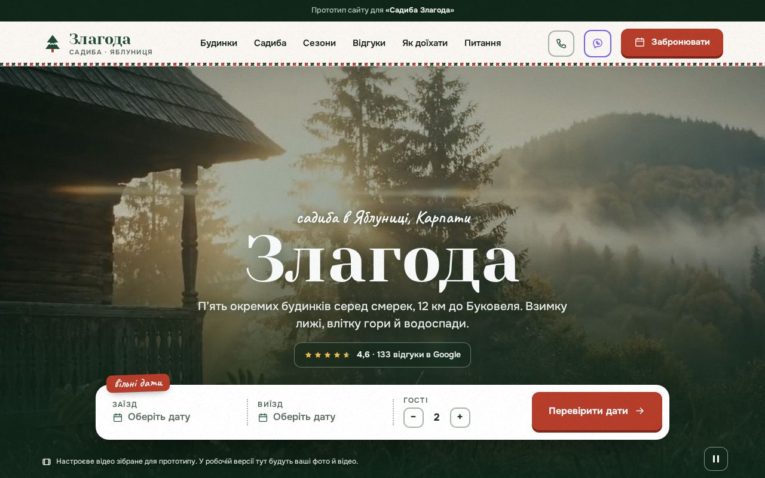Open the Сезони menu item
Image resolution: width=765 pixels, height=478 pixels.
[319, 43]
